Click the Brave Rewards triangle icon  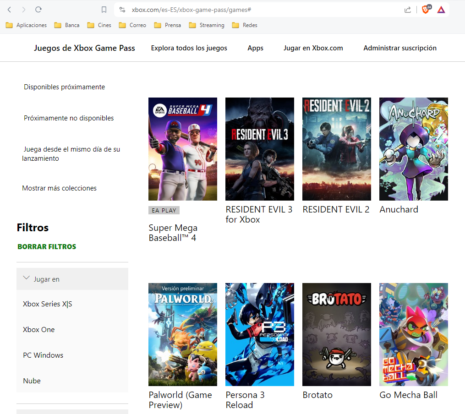click(x=441, y=10)
